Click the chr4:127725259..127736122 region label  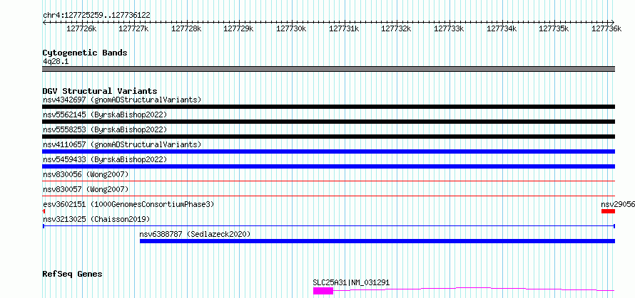[96, 15]
